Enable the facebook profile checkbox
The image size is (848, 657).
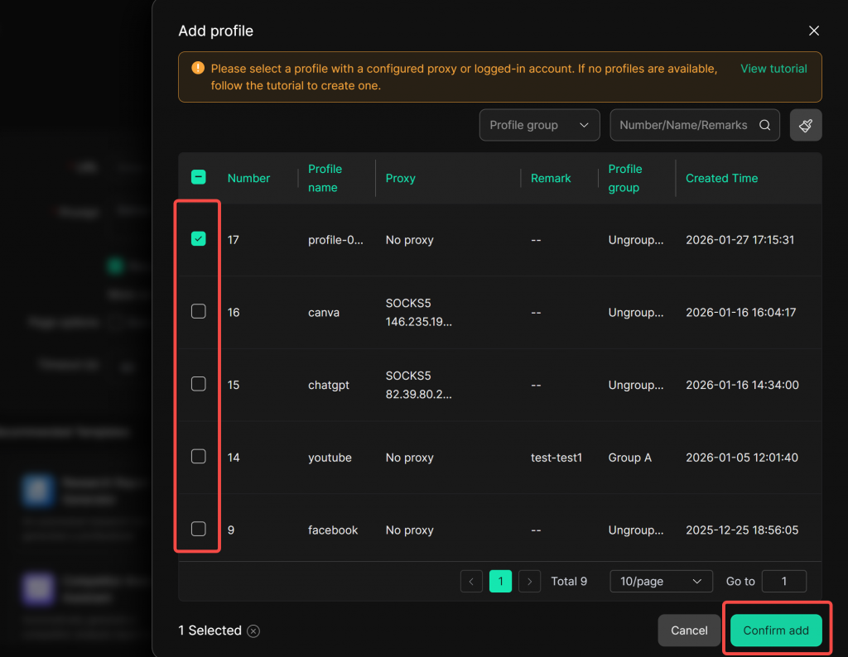click(x=199, y=530)
